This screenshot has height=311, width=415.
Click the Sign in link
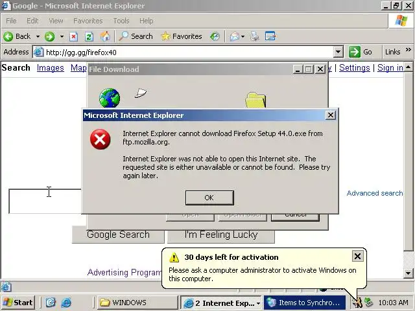pos(390,67)
